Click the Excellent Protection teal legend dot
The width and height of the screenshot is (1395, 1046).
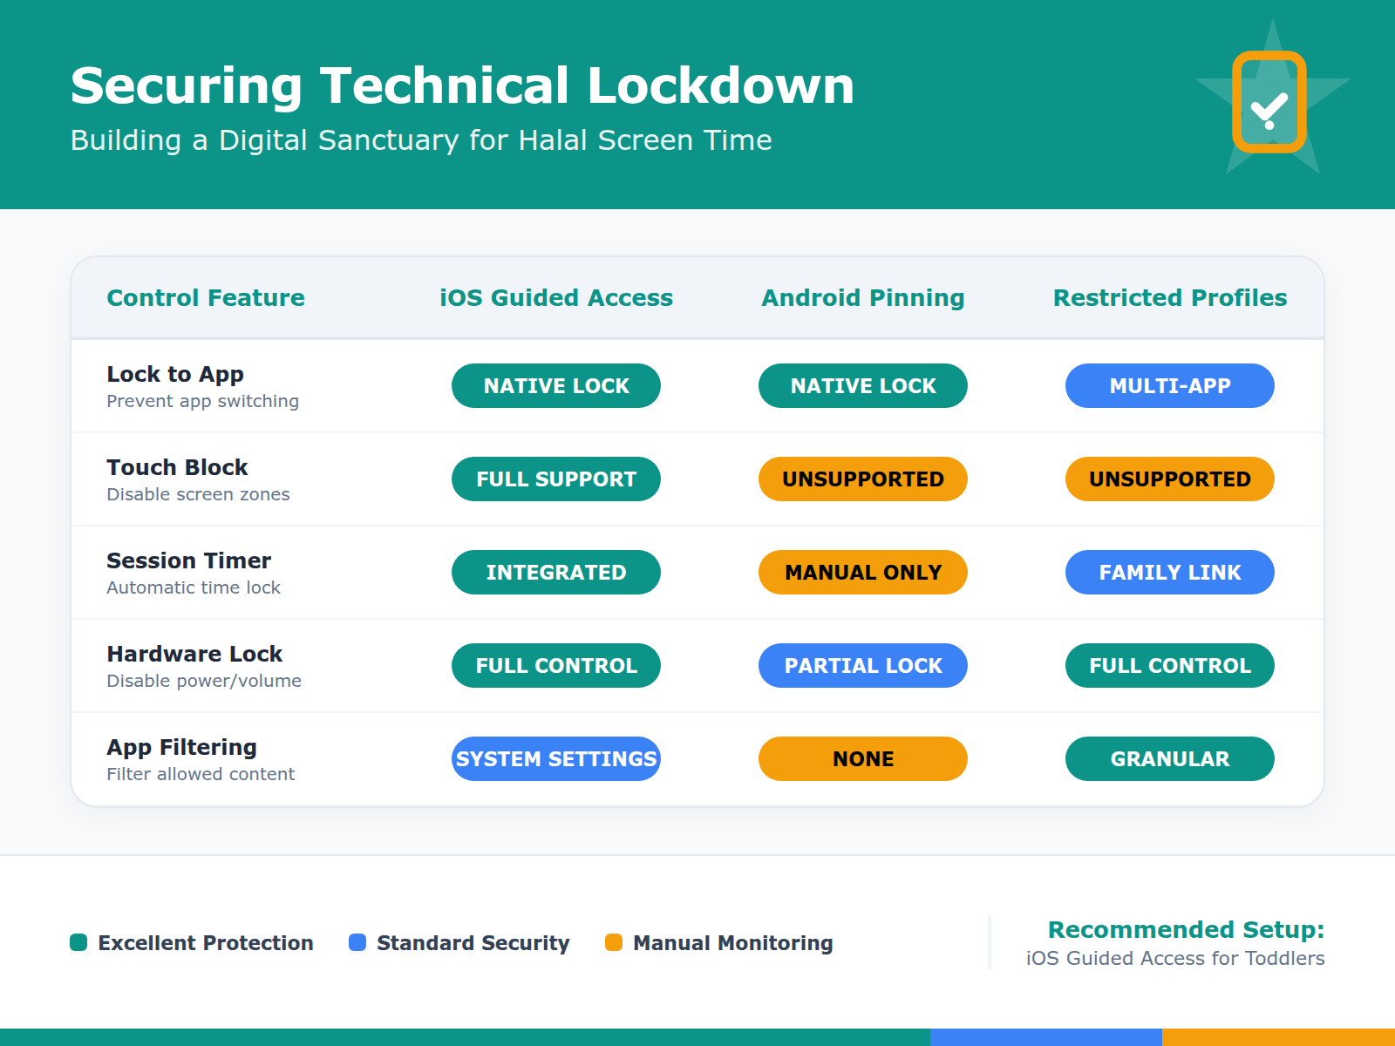[x=78, y=942]
